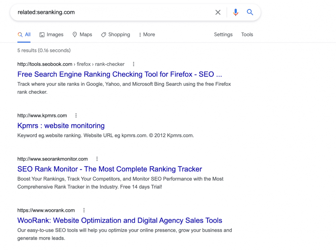Image resolution: width=336 pixels, height=250 pixels.
Task: Click the http://www.seorankmonitor.com URL text
Action: 52,159
